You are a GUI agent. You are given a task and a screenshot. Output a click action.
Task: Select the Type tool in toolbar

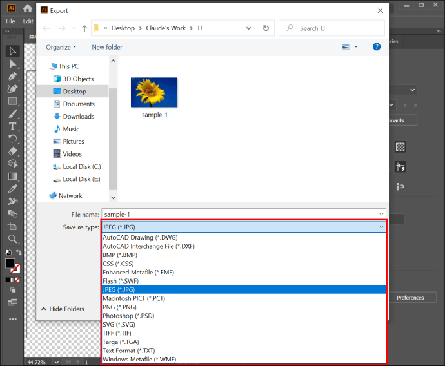[12, 126]
